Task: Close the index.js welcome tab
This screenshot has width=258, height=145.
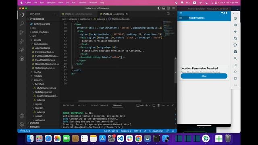Action: pos(127,14)
